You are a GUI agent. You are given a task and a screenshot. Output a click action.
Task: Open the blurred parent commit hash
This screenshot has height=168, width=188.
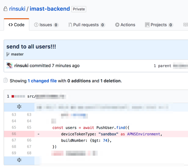click(180, 66)
